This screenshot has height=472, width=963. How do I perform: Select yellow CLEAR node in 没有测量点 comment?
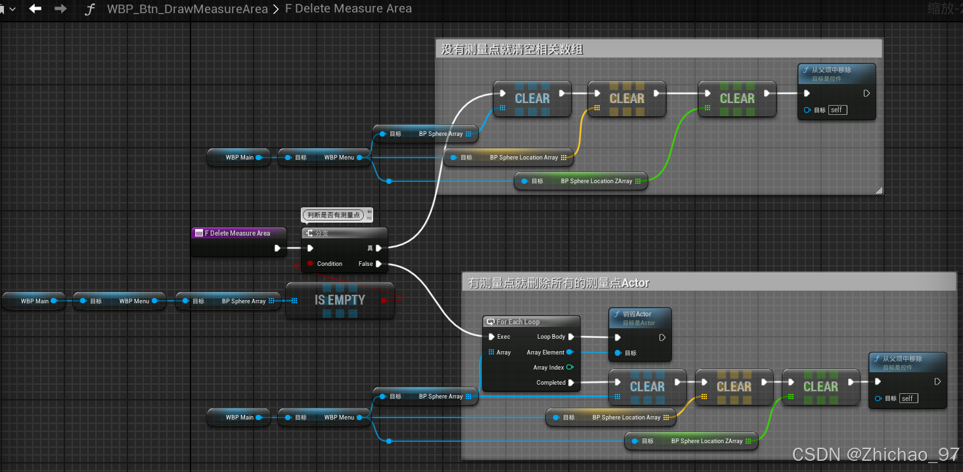tap(627, 98)
